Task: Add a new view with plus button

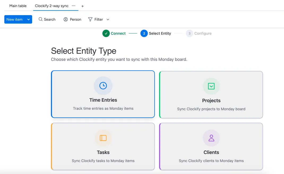Action: (x=82, y=6)
